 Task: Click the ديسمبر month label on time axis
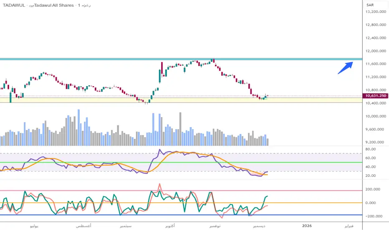(260, 226)
